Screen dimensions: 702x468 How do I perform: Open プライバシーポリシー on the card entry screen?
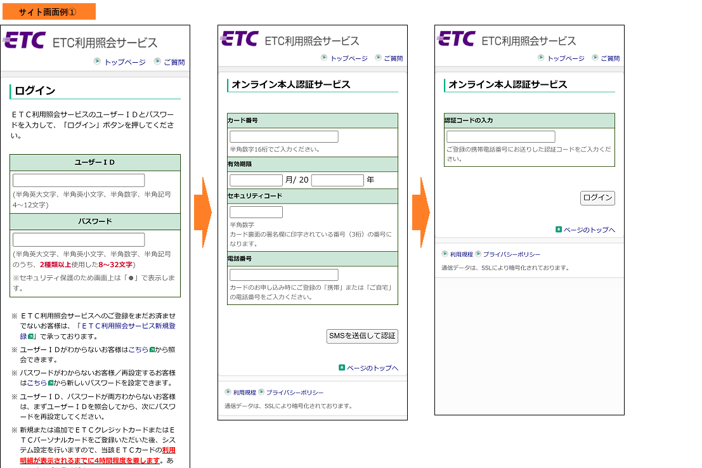295,393
